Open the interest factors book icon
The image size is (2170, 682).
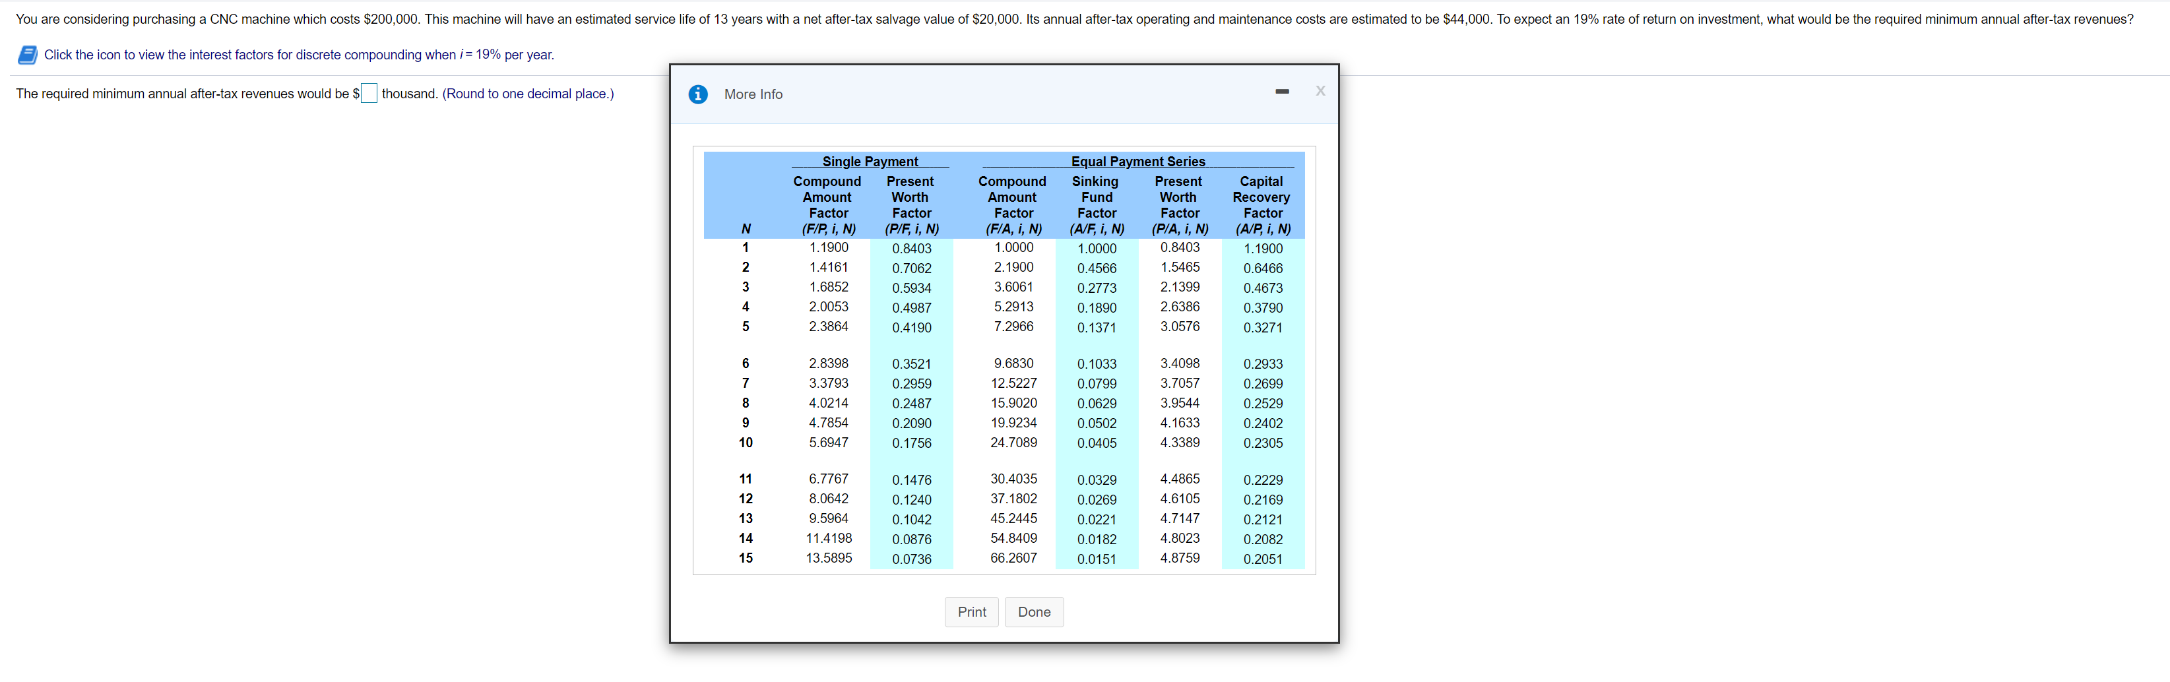[x=28, y=55]
